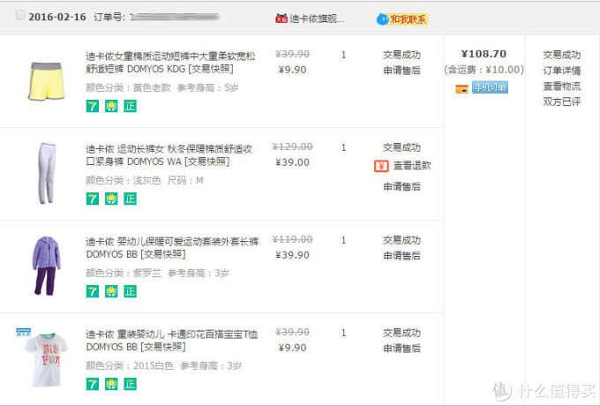The height and width of the screenshot is (406, 600).
Task: Click the 颜色分类：浅灰色 尺码：M text
Action: (x=145, y=180)
